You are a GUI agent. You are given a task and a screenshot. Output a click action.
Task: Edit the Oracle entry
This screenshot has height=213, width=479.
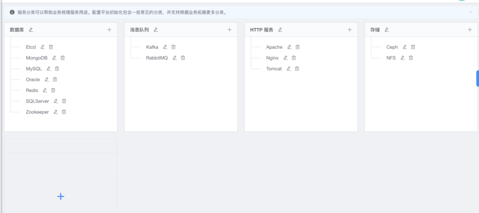[47, 80]
